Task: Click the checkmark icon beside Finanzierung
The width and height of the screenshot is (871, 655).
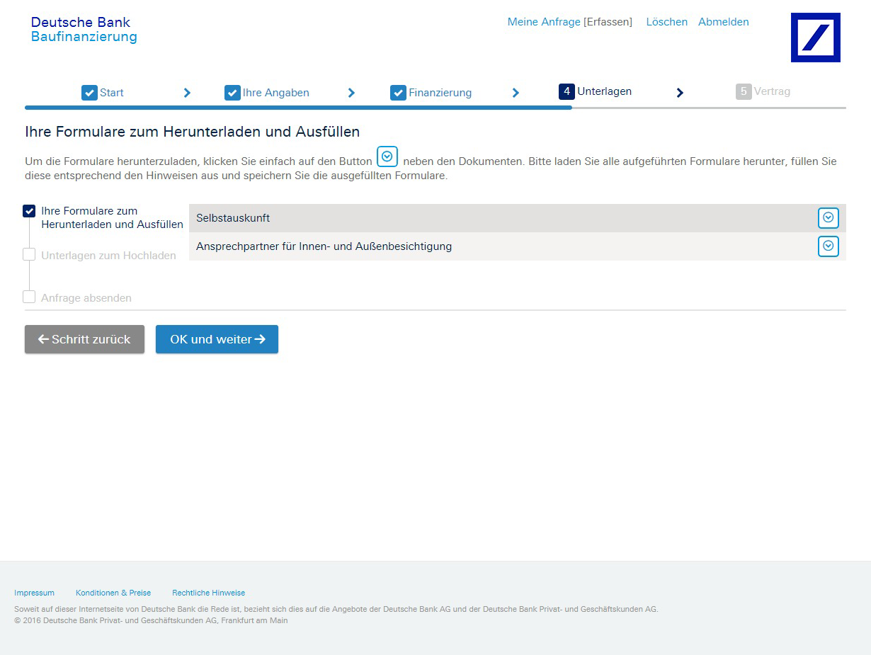Action: 398,93
